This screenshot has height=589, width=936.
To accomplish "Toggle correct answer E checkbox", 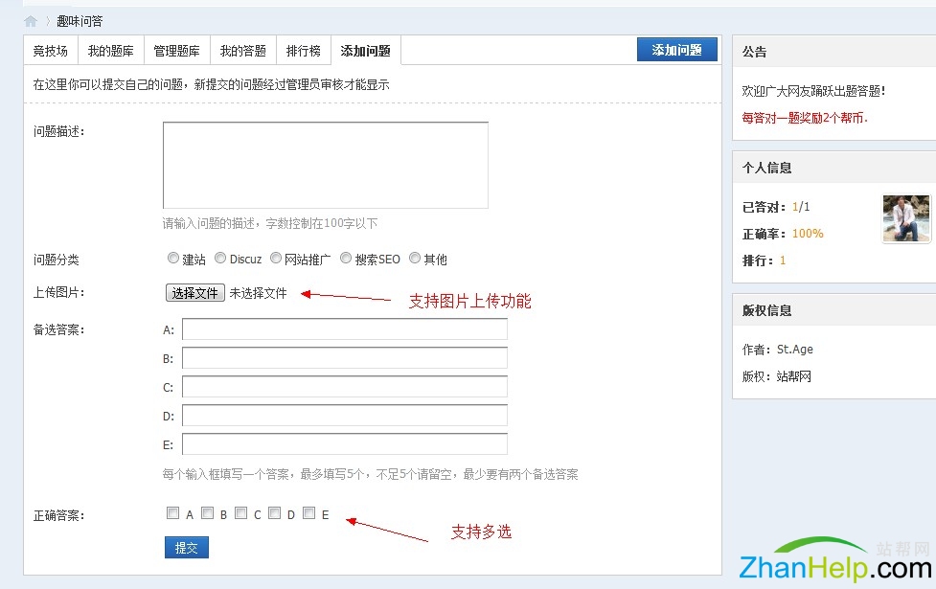I will 308,512.
